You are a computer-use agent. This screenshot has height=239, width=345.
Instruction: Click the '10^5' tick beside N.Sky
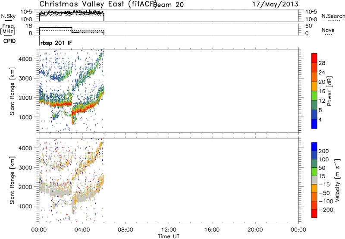[27, 12]
